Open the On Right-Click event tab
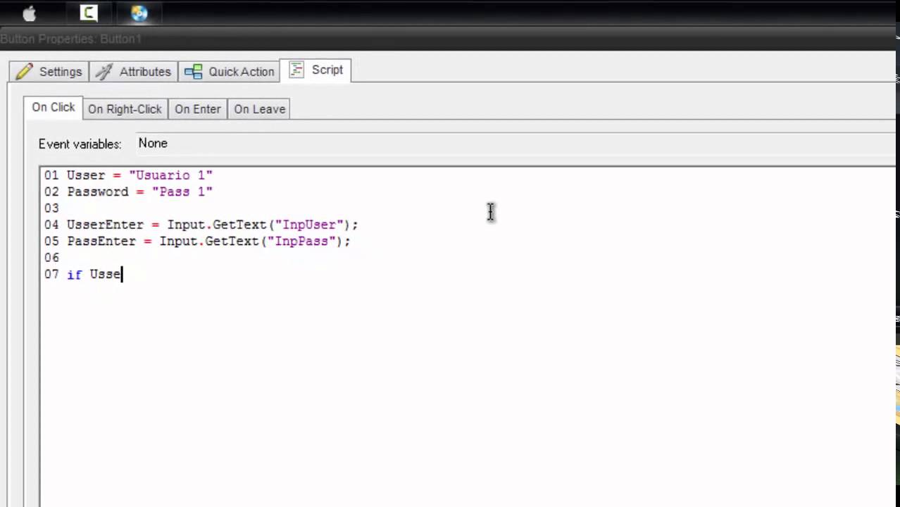The height and width of the screenshot is (507, 900). 125,109
